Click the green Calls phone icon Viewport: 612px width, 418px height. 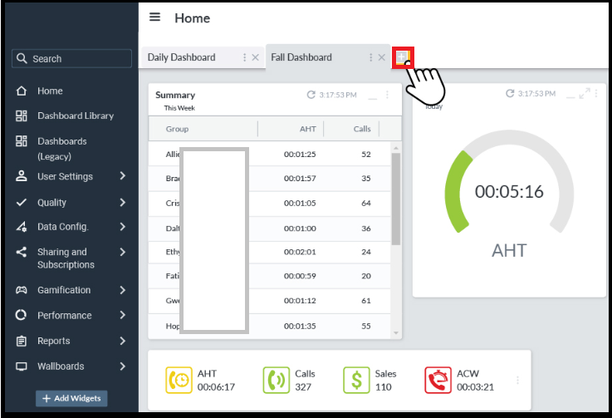(277, 380)
